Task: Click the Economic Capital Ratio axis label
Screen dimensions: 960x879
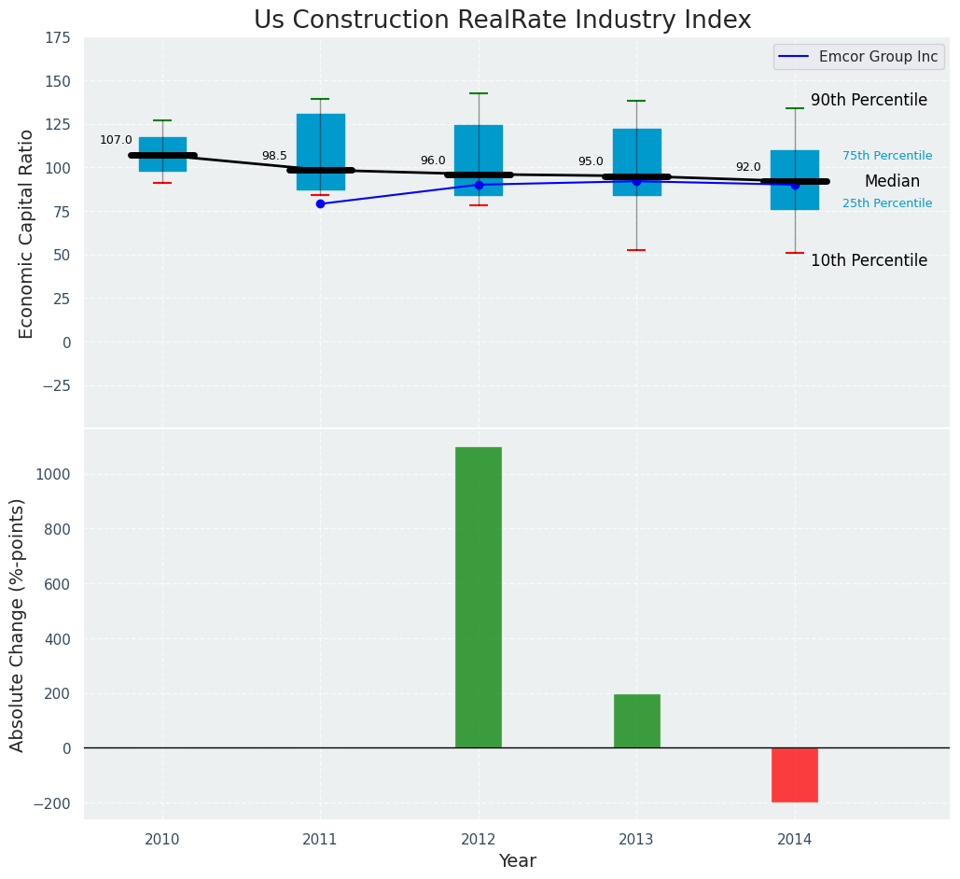Action: pos(26,233)
